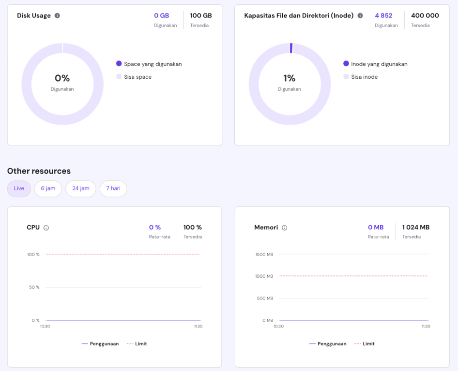Select the 7 hari time range
Screen dimensions: 458x371
(113, 189)
